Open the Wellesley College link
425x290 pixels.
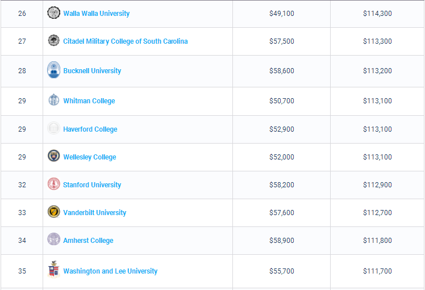[x=89, y=157]
